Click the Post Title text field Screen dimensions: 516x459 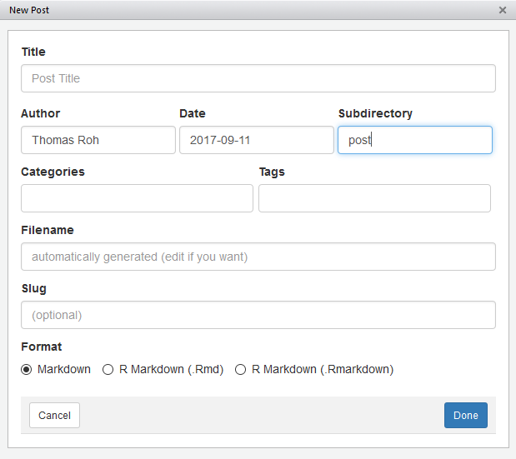coord(258,78)
